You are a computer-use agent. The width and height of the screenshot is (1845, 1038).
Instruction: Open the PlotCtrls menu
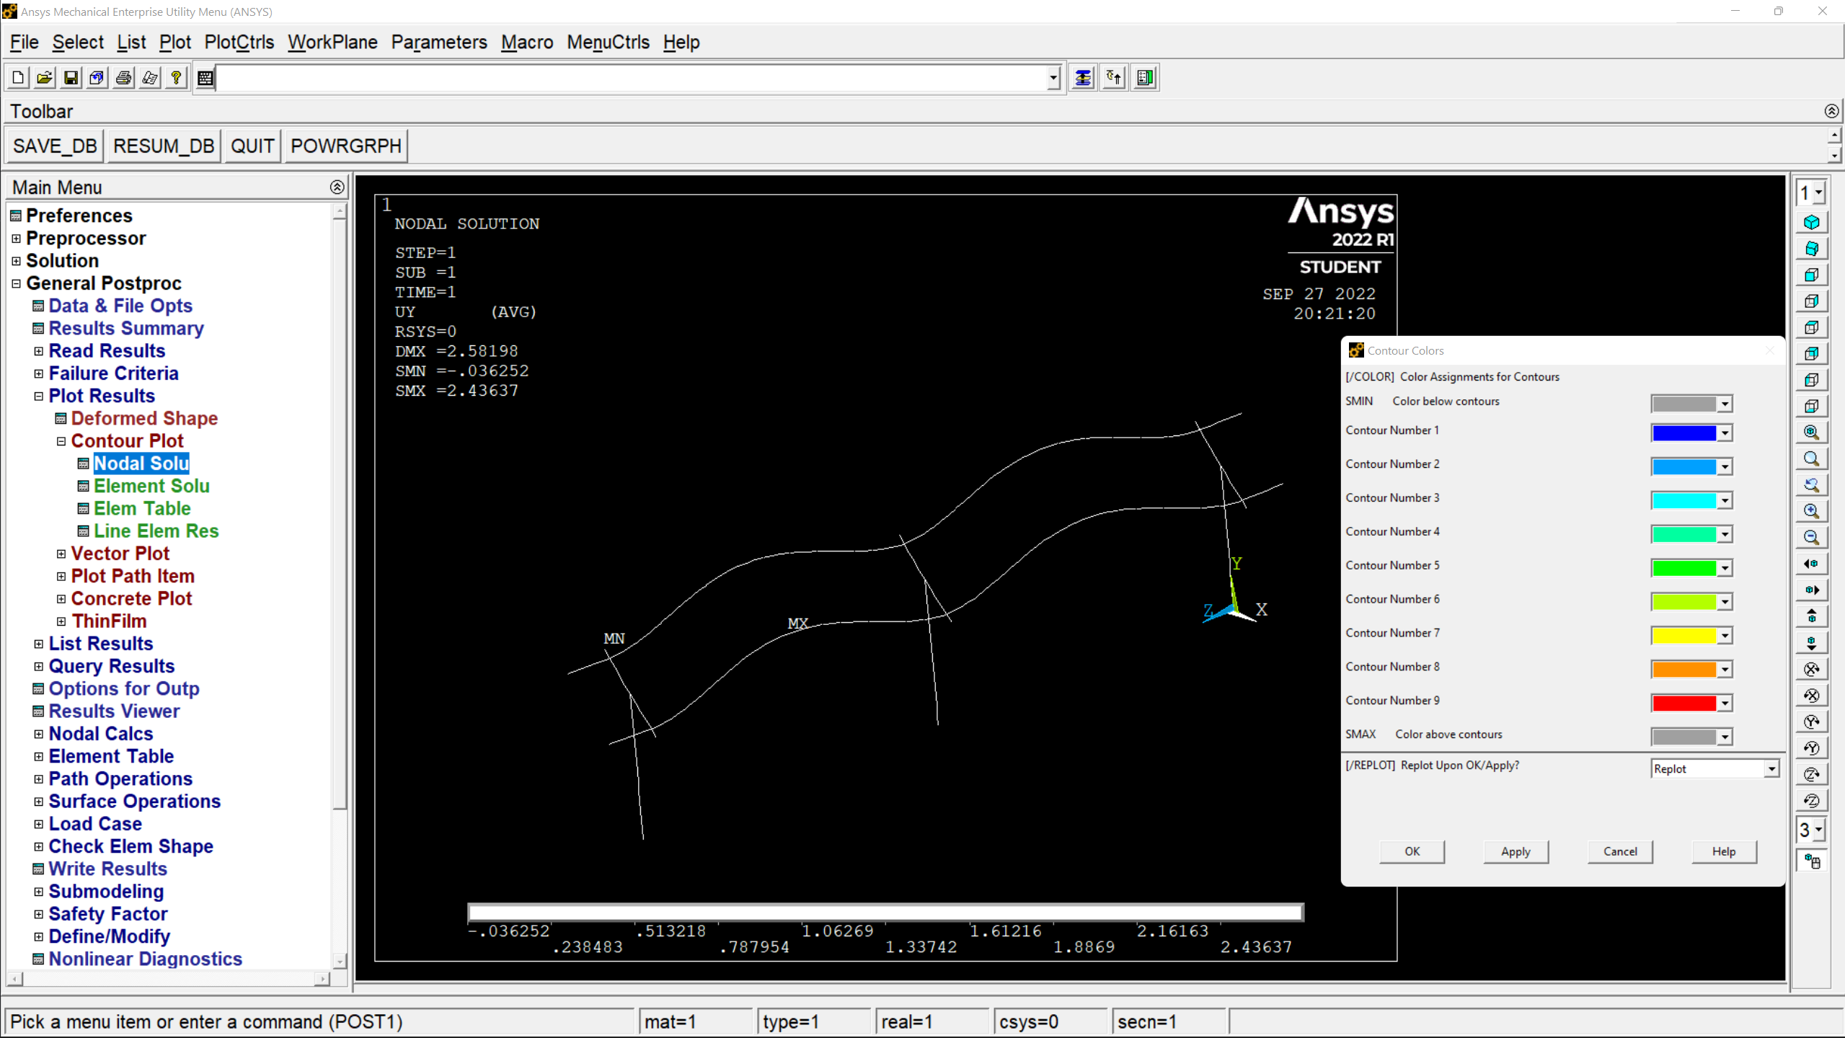click(239, 43)
